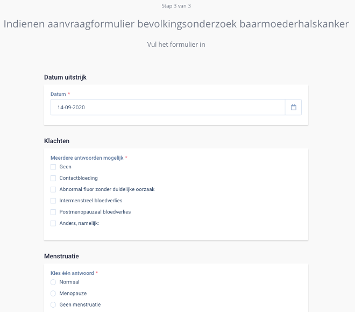Edit the Datum field showing 14-09-2020
The image size is (355, 312).
pos(168,108)
